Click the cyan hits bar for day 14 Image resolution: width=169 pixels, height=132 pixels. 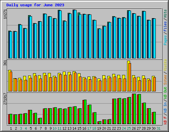coord(75,34)
